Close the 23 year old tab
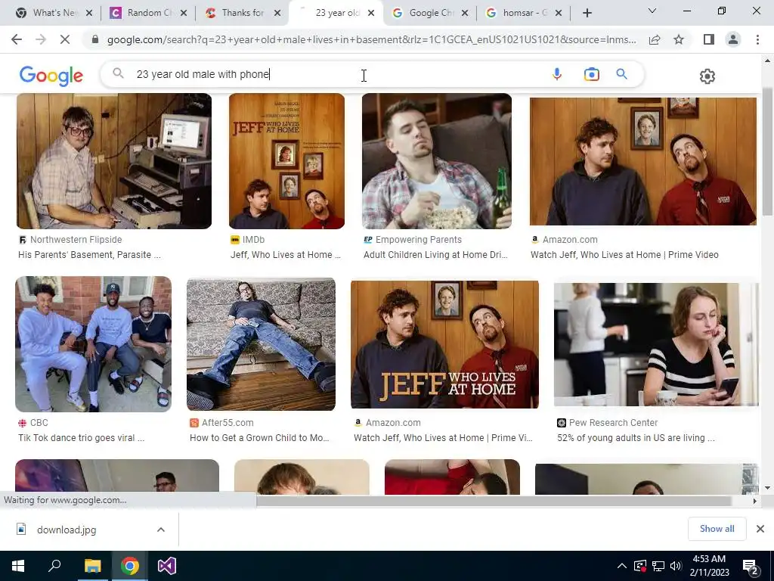This screenshot has height=581, width=774. pyautogui.click(x=371, y=13)
